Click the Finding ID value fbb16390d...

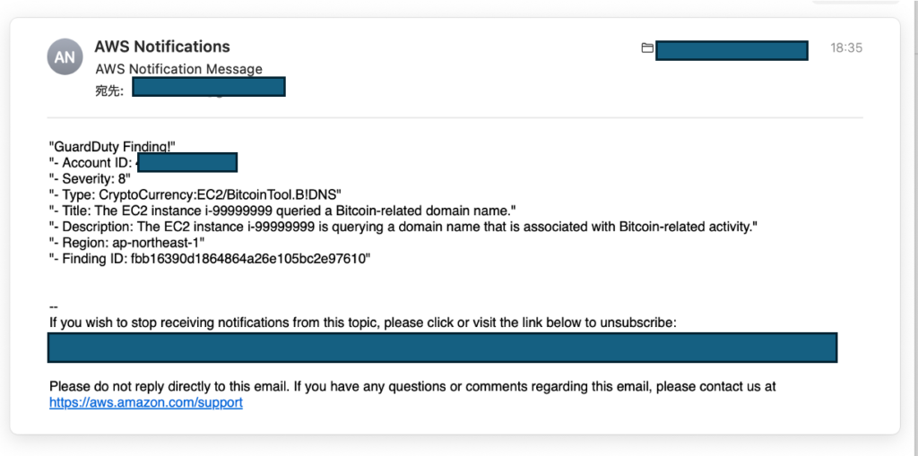coord(250,259)
